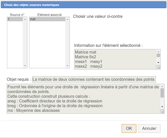Image resolution: width=167 pixels, height=138 pixels.
Task: Click inside the Matrice mat information text area
Action: pyautogui.click(x=115, y=59)
